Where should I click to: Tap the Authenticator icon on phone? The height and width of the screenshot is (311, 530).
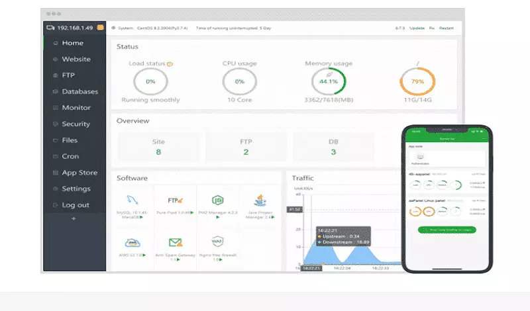(420, 158)
